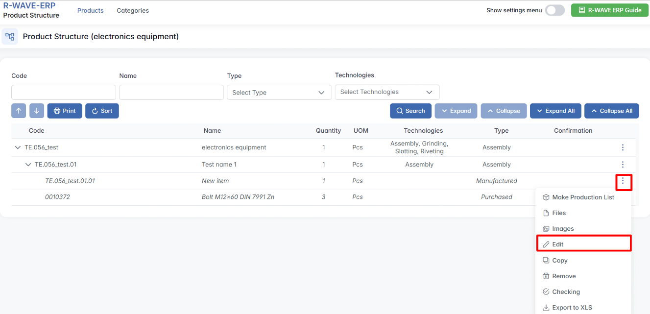Click the Sort button
The height and width of the screenshot is (314, 650).
pyautogui.click(x=102, y=111)
